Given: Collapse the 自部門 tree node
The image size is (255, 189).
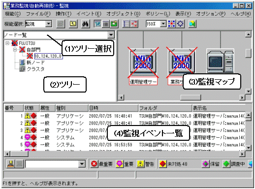Looking at the screenshot, I should tap(15, 49).
